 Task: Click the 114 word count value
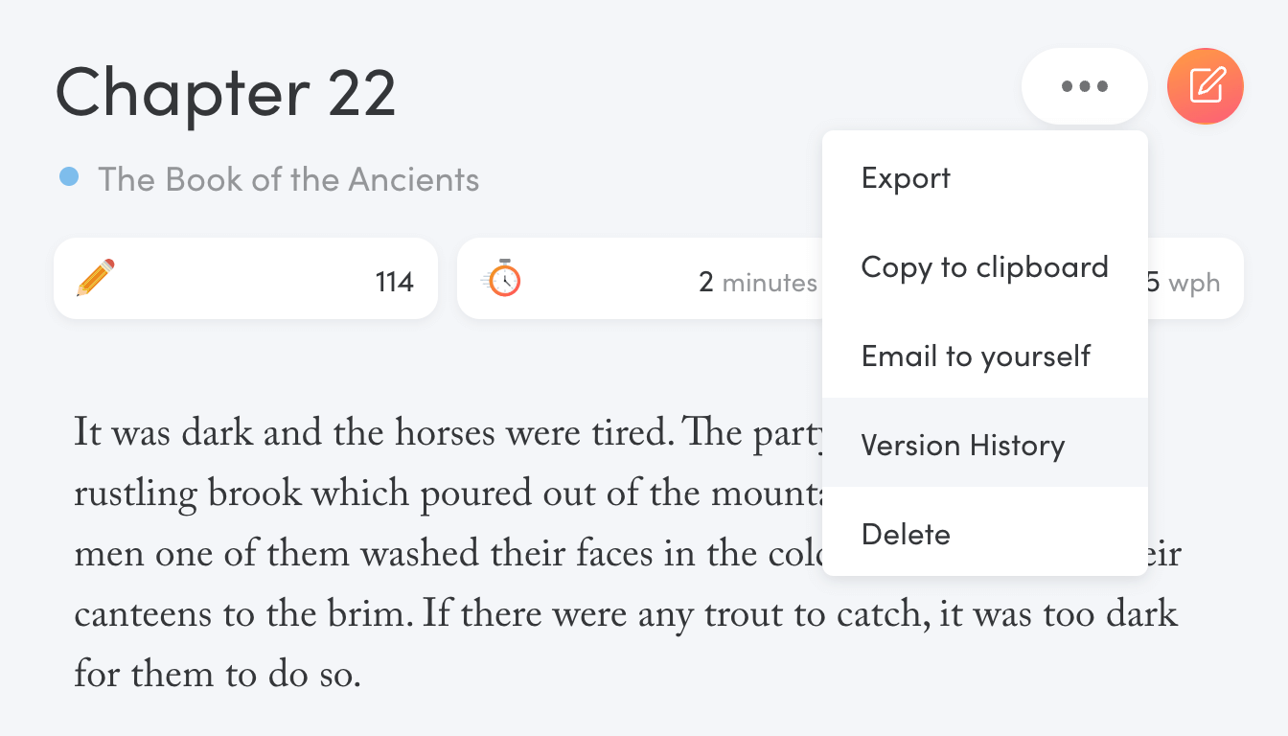point(394,282)
